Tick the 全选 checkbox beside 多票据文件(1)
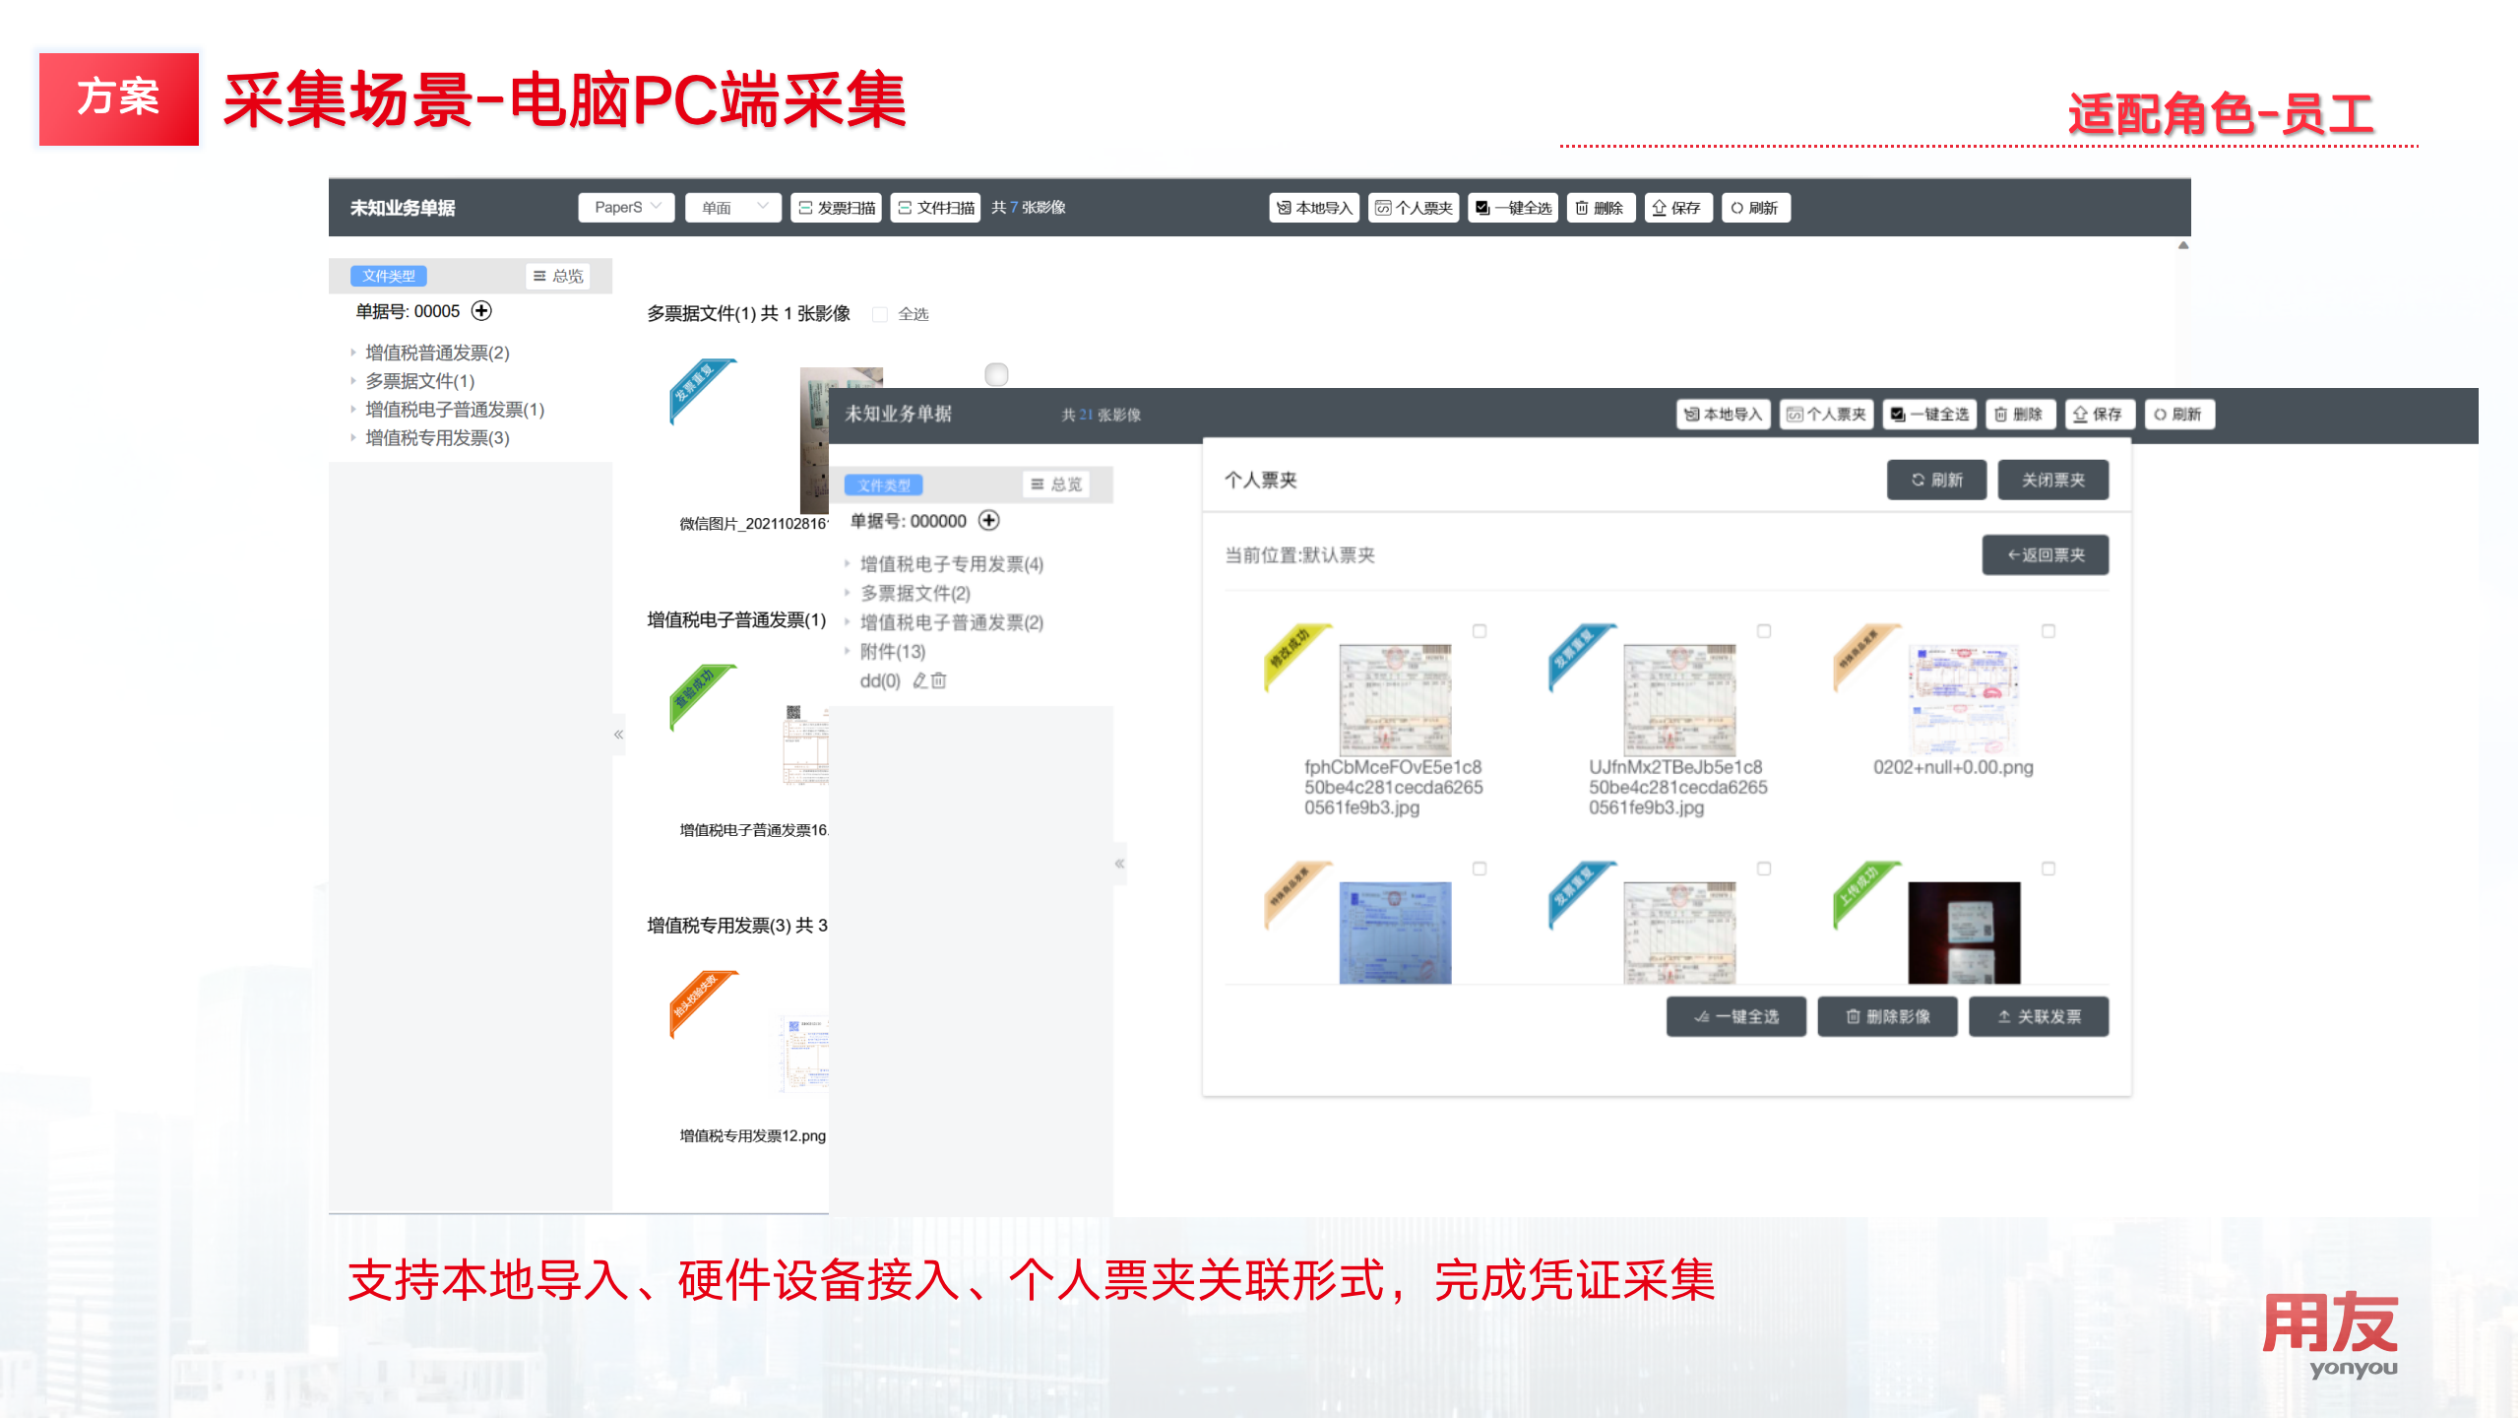Image resolution: width=2520 pixels, height=1418 pixels. tap(880, 314)
